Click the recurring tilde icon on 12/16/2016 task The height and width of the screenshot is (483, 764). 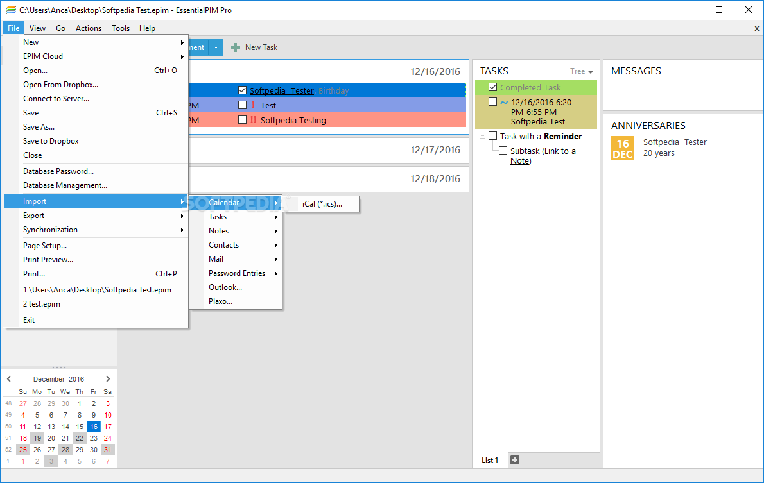tap(504, 102)
